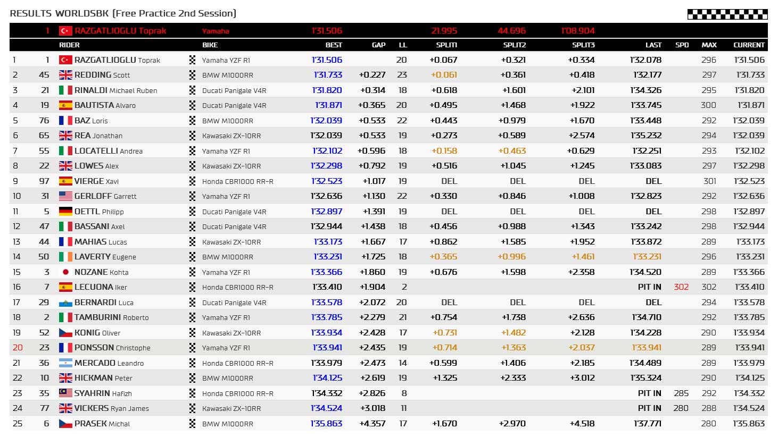The height and width of the screenshot is (437, 778).
Task: Click the British flag beside REDDING Scott
Action: click(x=65, y=75)
